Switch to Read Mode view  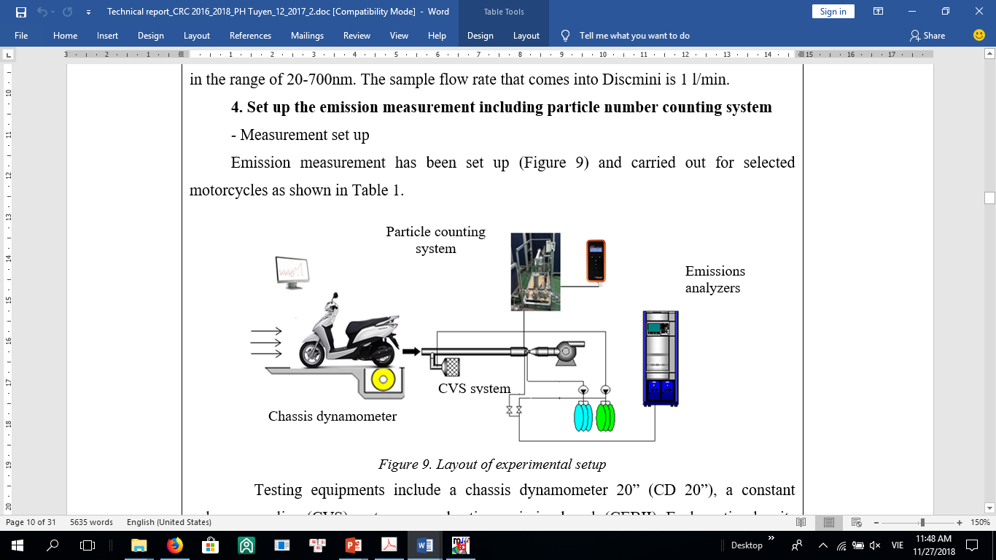[801, 522]
